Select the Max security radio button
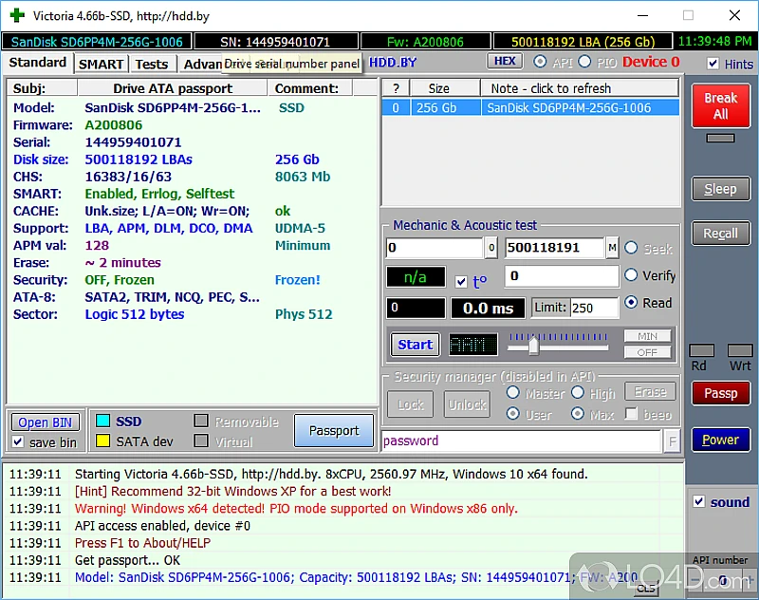This screenshot has height=600, width=759. 578,414
